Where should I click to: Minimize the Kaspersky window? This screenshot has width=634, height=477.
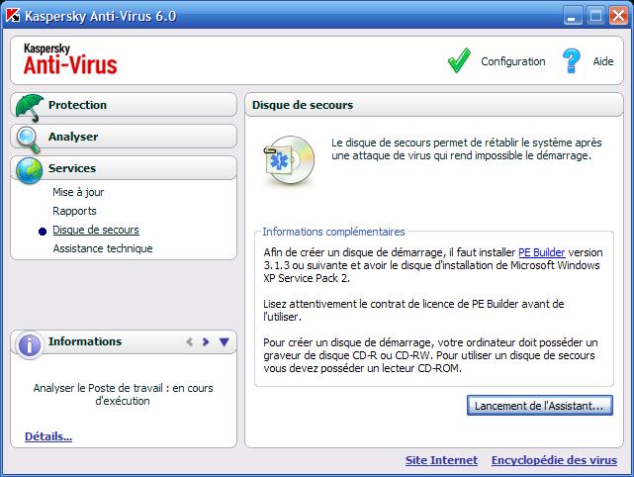[x=573, y=16]
